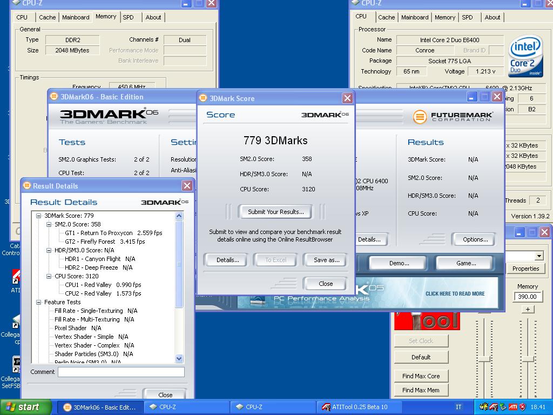Collapse the CPU Score: 3120 node
Viewport: 553px width, 415px height.
coord(49,276)
